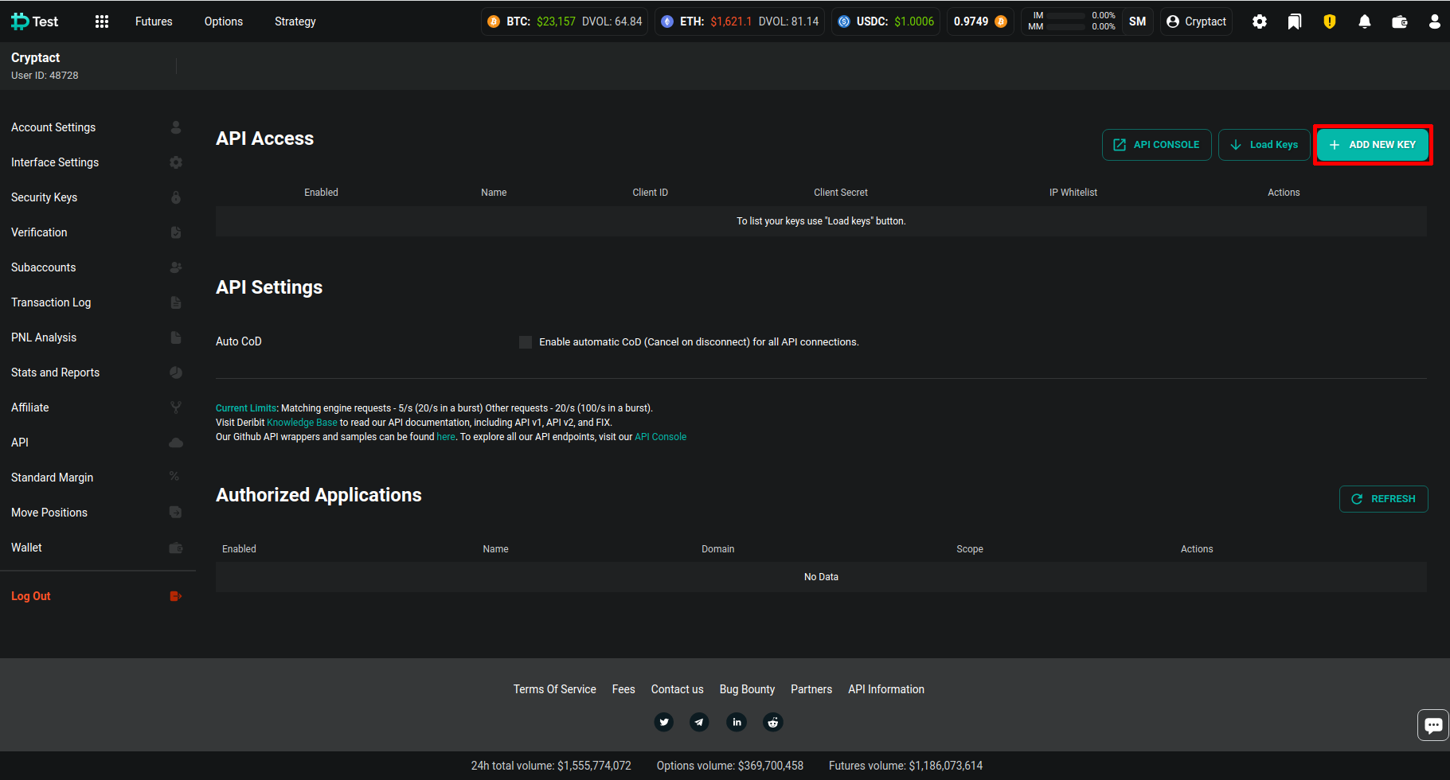This screenshot has width=1450, height=780.
Task: Click the Interface Settings gear icon in sidebar
Action: click(176, 162)
